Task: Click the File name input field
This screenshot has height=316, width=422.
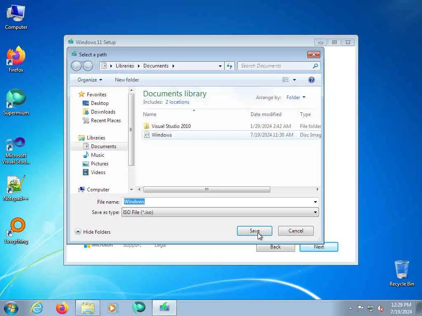Action: (218, 202)
